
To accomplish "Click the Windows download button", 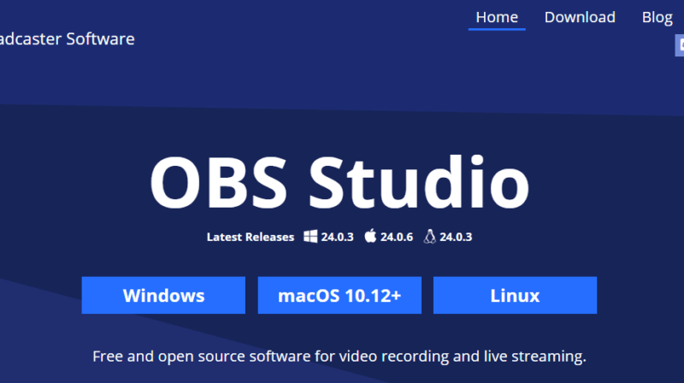I will pyautogui.click(x=163, y=295).
